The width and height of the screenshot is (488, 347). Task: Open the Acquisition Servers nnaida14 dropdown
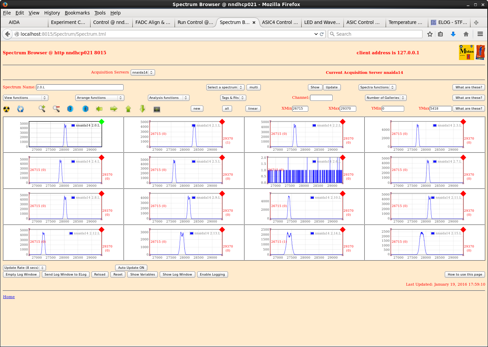point(143,73)
